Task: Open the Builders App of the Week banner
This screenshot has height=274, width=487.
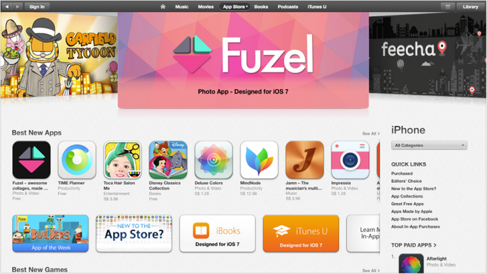Action: point(50,233)
